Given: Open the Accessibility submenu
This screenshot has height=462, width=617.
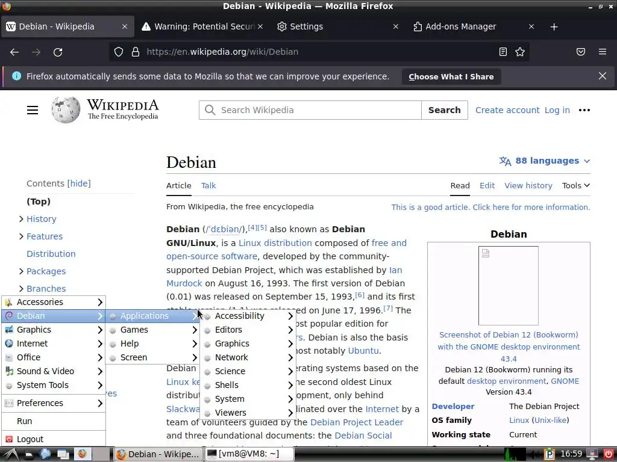Looking at the screenshot, I should point(248,316).
